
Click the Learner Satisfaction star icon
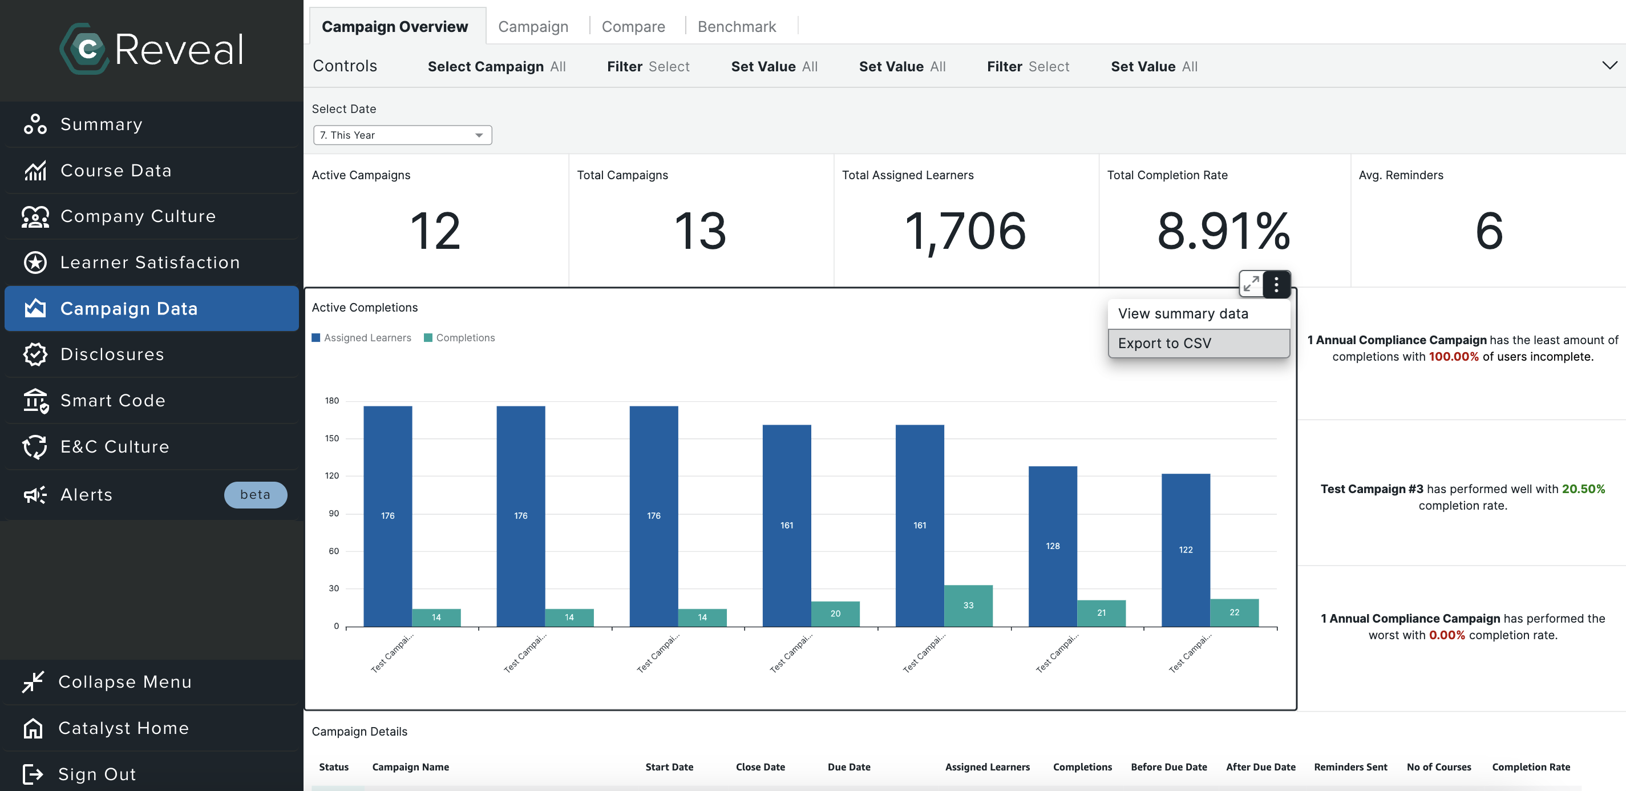tap(35, 263)
